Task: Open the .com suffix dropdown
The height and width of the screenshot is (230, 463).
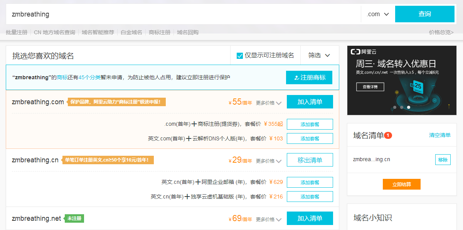Action: [378, 14]
